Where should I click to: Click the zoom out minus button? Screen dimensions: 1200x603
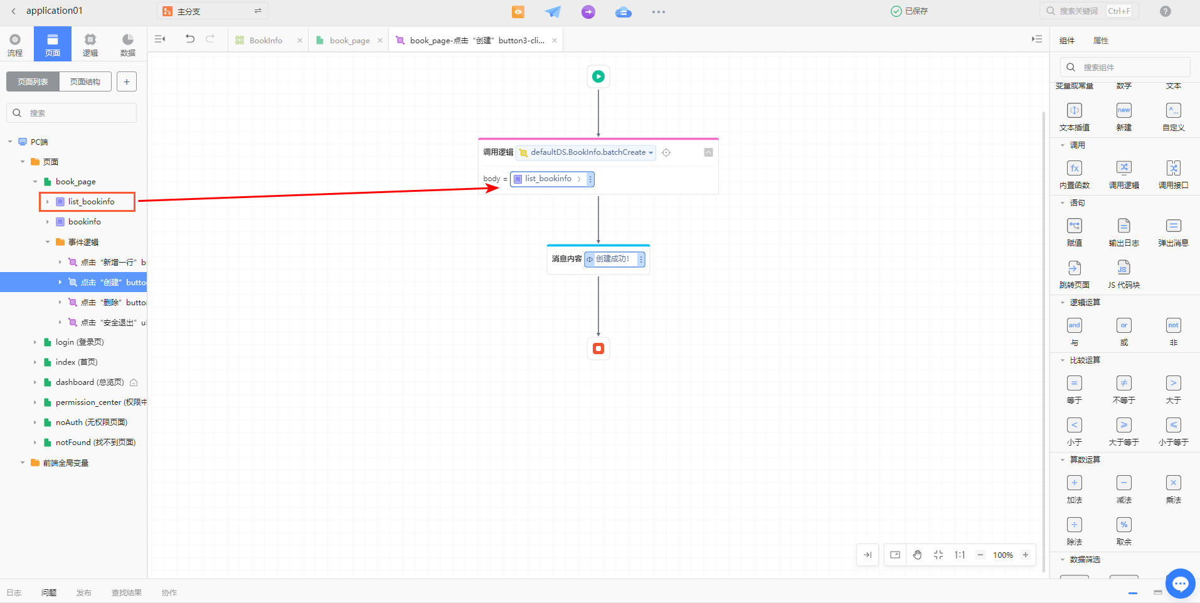pos(980,555)
